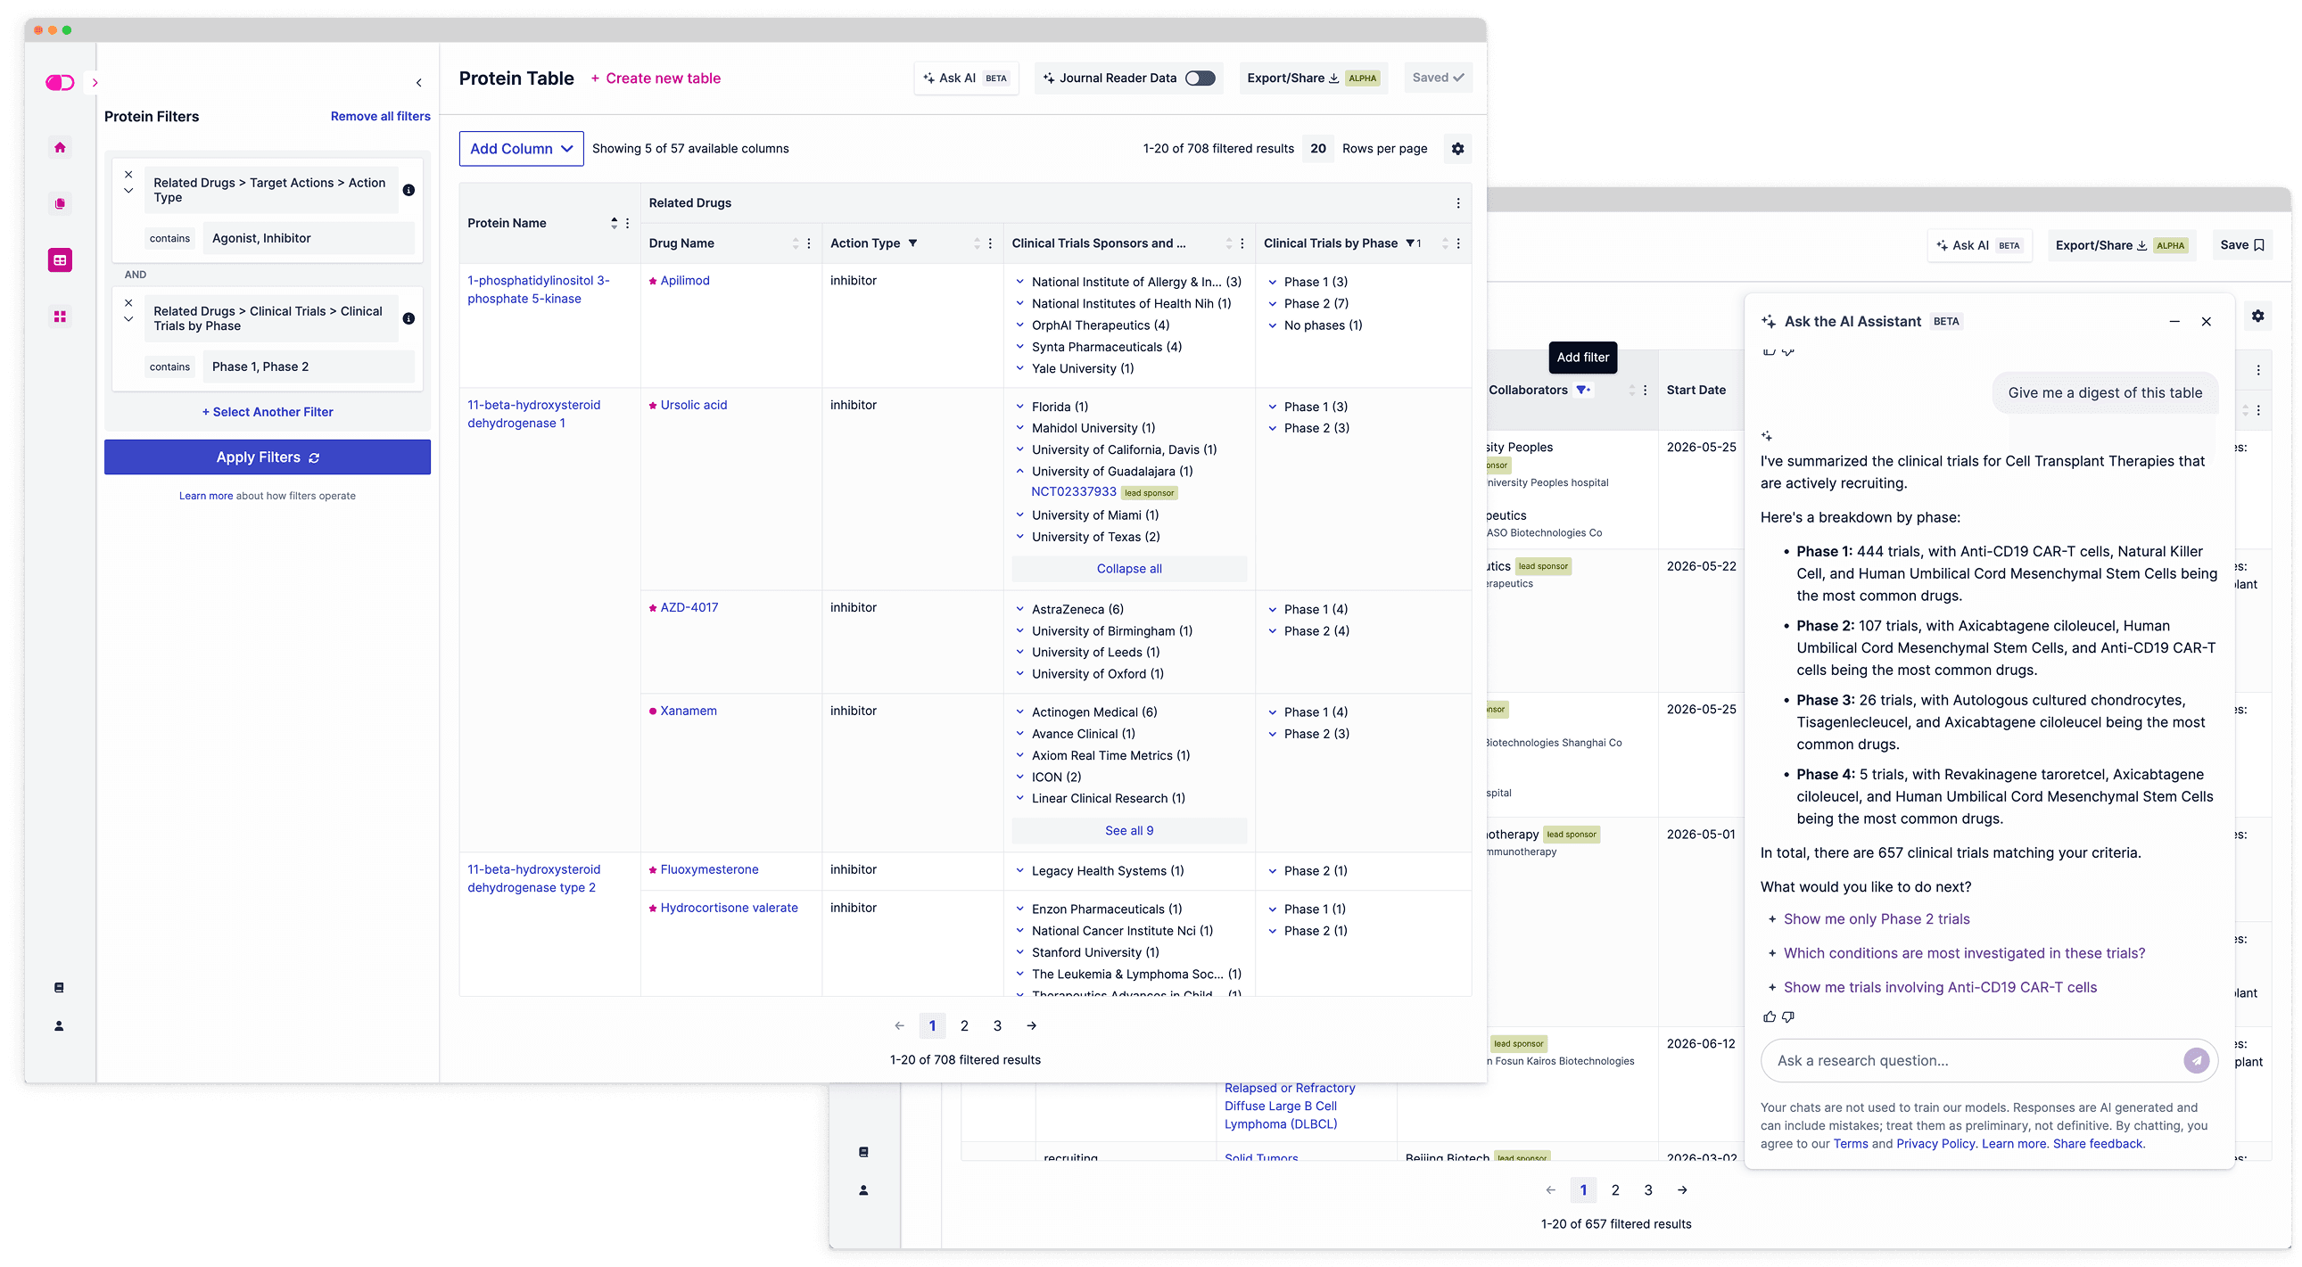Toggle the Journal Reader Data switch

[x=1201, y=78]
